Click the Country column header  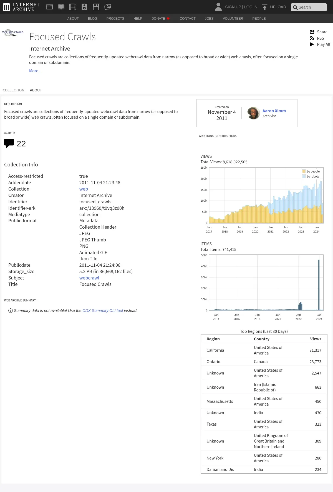point(262,339)
